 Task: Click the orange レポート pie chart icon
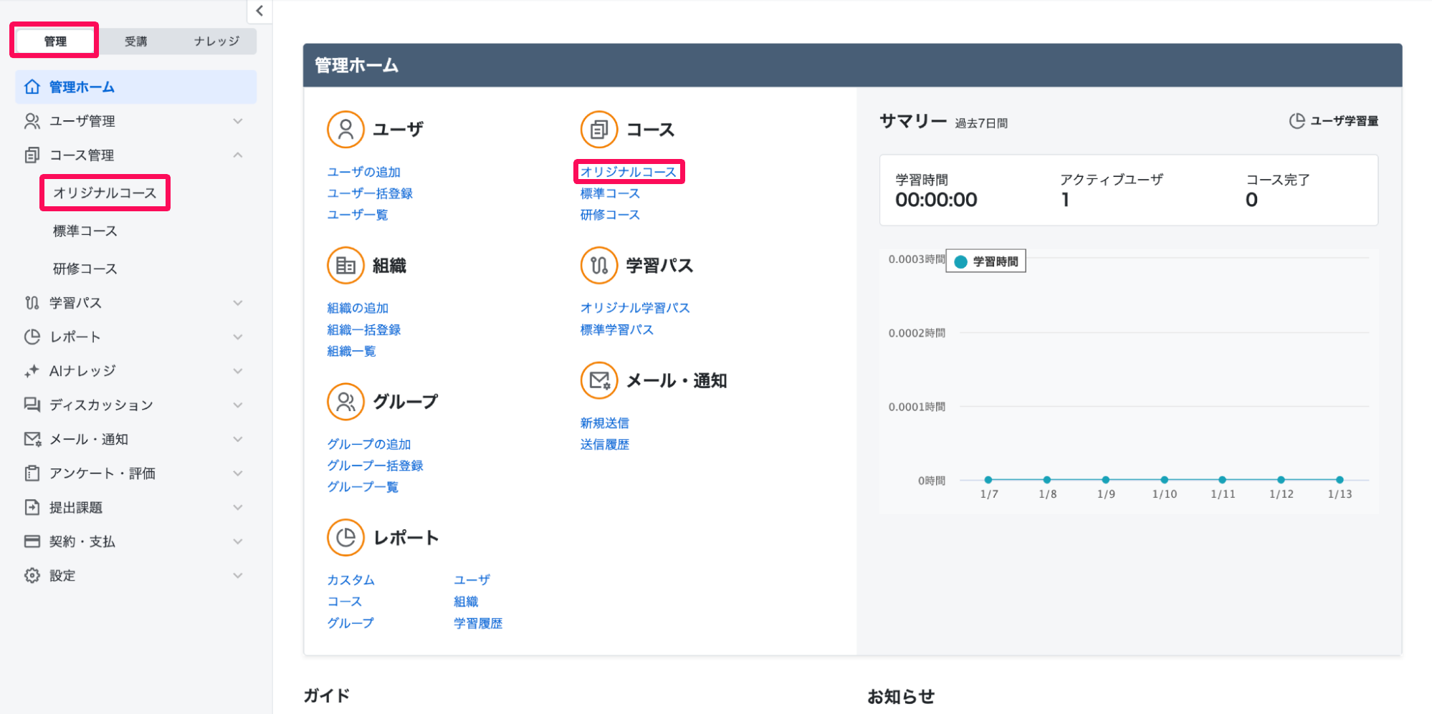(346, 538)
